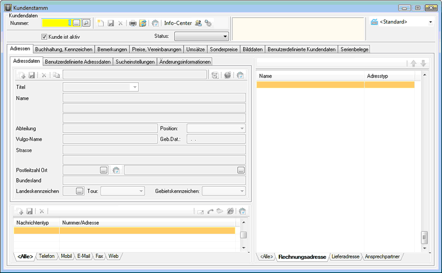
Task: Open the Status dropdown
Action: pos(201,36)
